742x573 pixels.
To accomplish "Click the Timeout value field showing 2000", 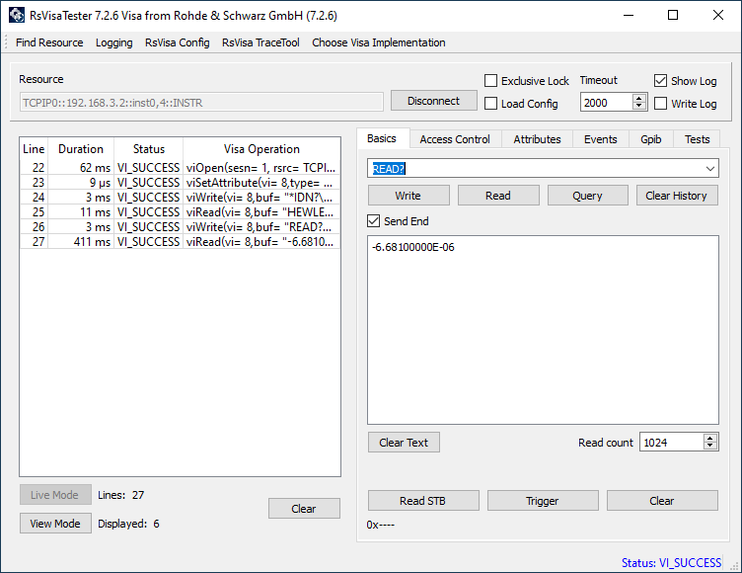I will (x=607, y=103).
